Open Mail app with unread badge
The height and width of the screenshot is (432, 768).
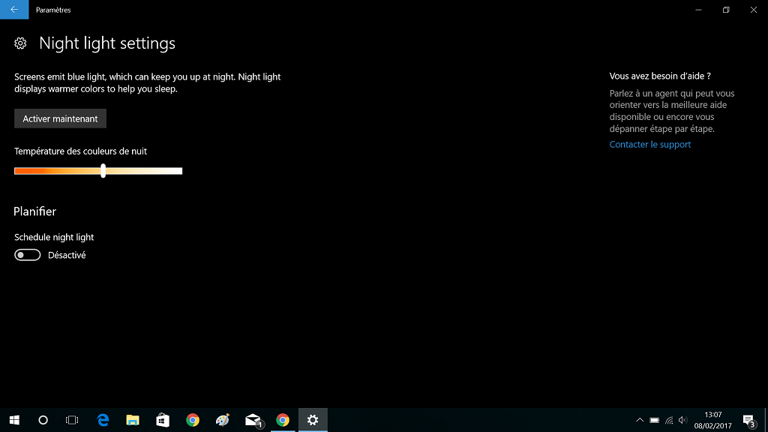(253, 420)
